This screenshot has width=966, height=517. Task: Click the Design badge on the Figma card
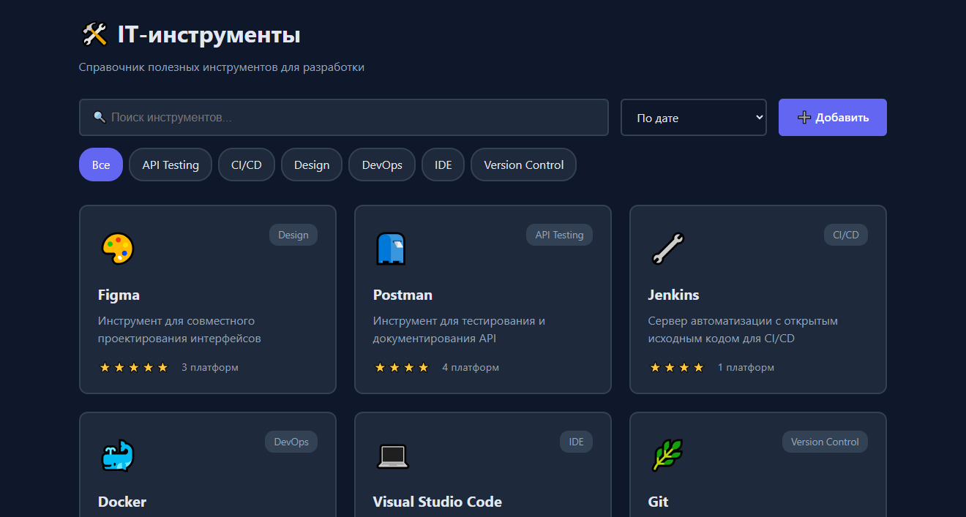[293, 235]
